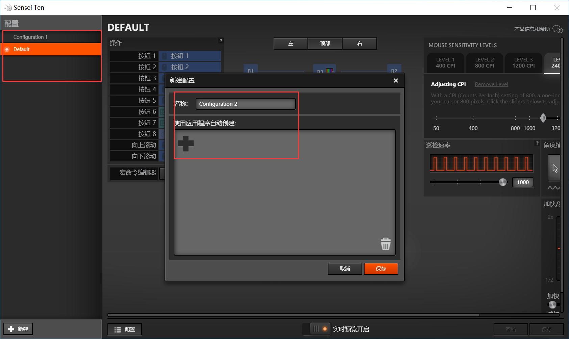Open the 按钮 1 action assignment dropdown
The height and width of the screenshot is (339, 569).
[190, 56]
